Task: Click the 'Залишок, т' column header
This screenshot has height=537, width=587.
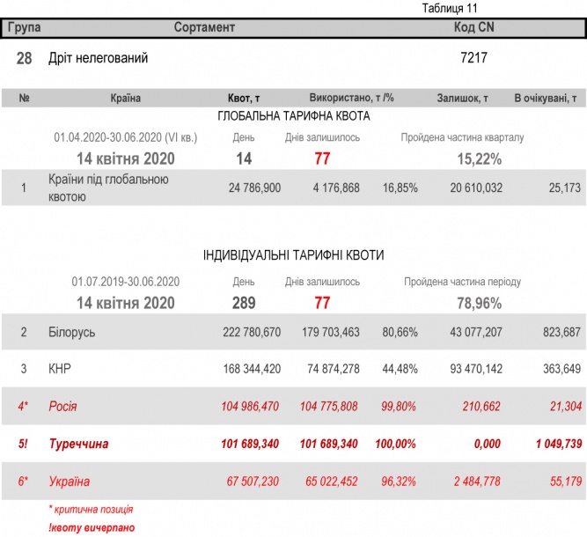Action: [x=462, y=99]
